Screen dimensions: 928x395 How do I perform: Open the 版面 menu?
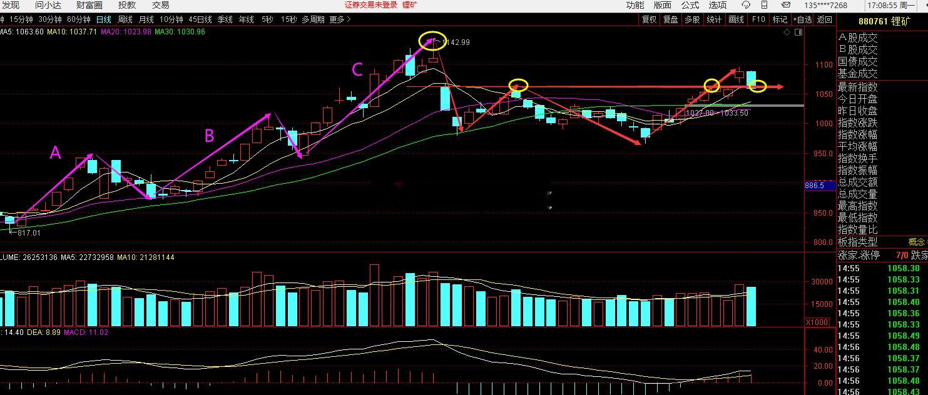click(663, 5)
